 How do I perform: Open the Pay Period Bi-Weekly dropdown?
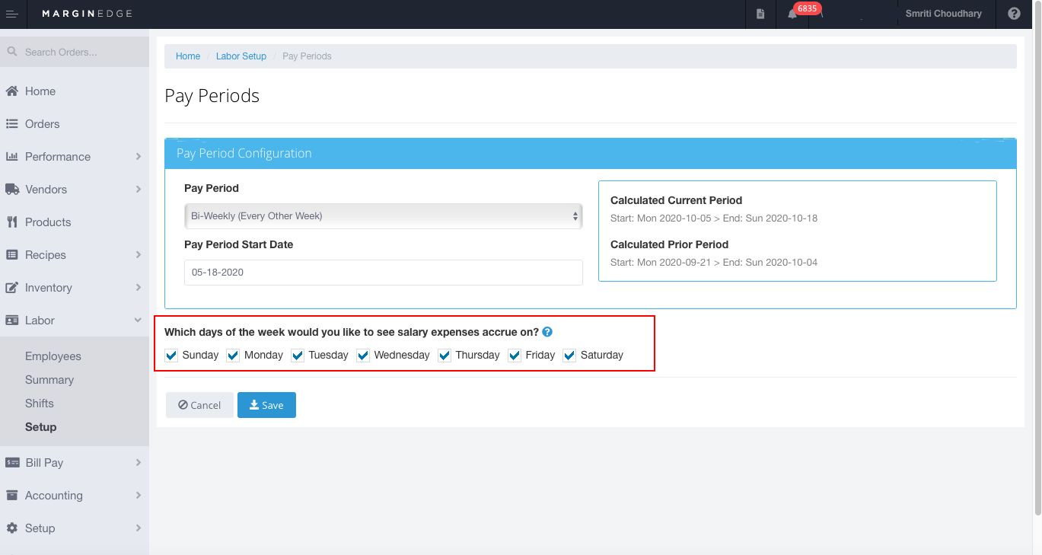click(x=384, y=216)
